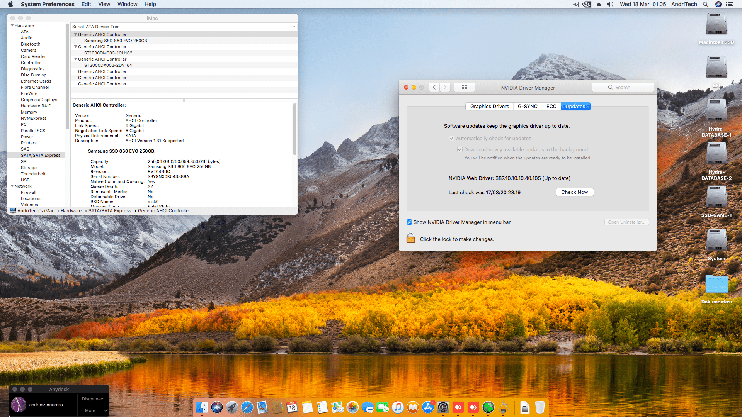Collapse first Generic AHCI Controller entry
Viewport: 742px width, 417px height.
(75, 34)
